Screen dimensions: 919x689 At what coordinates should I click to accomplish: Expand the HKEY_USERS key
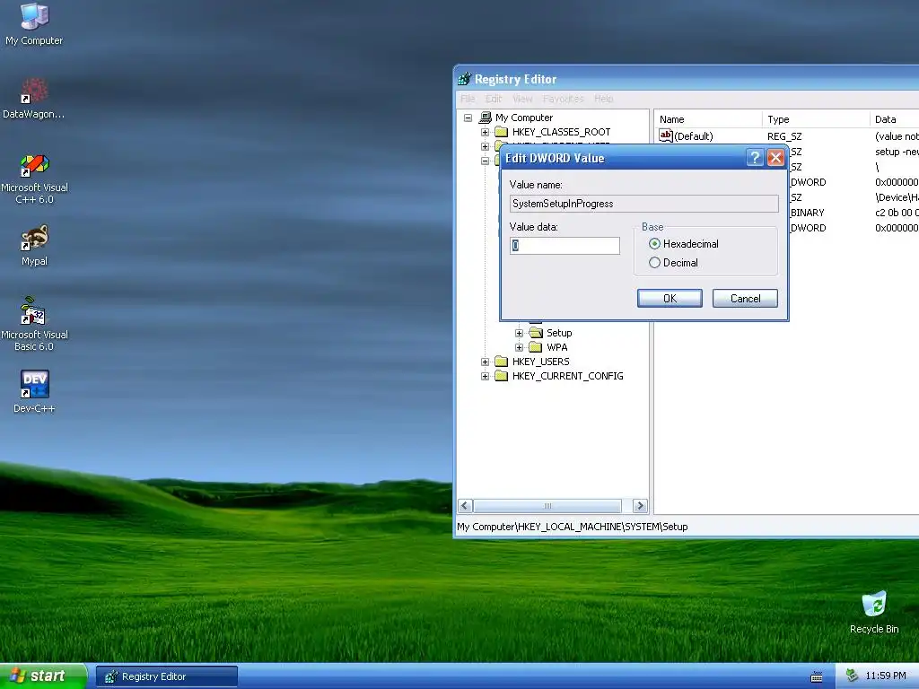[x=485, y=362]
